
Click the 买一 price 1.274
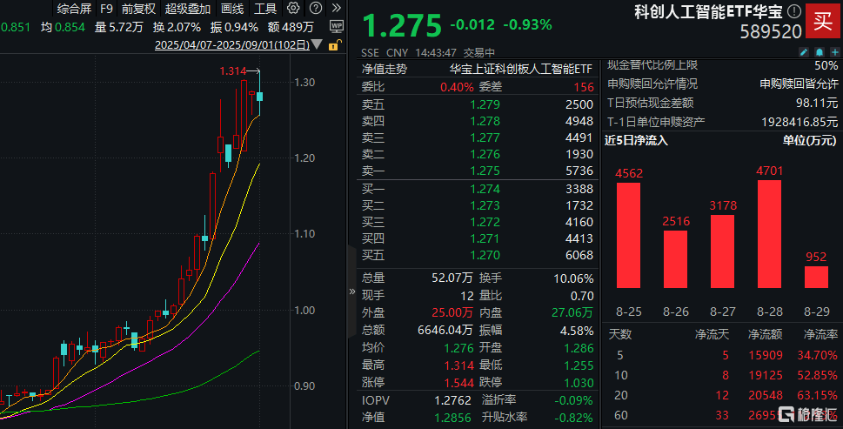point(485,189)
